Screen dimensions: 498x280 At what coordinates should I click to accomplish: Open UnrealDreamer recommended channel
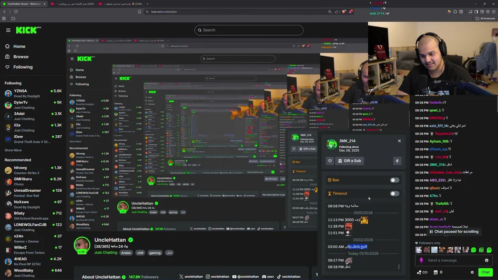(33, 193)
